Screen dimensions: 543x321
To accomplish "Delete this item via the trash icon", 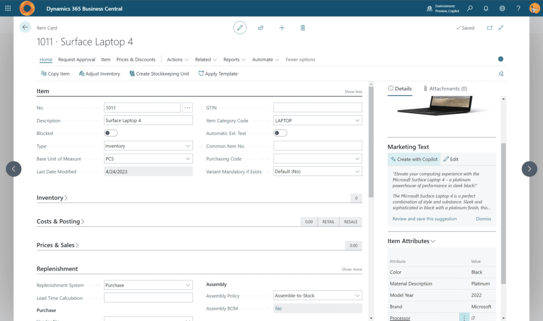I will 303,27.
